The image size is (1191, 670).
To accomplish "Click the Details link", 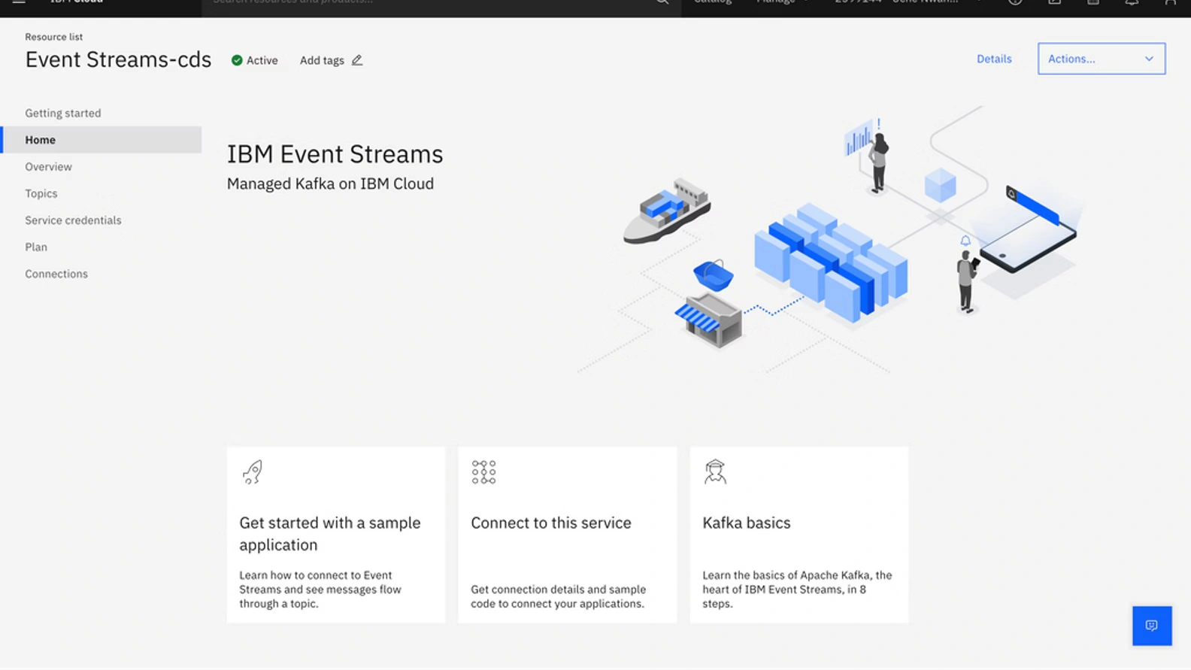I will pos(993,59).
